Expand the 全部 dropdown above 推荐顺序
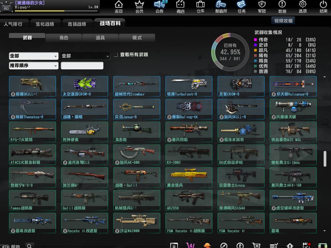The image size is (331, 248). [34, 56]
